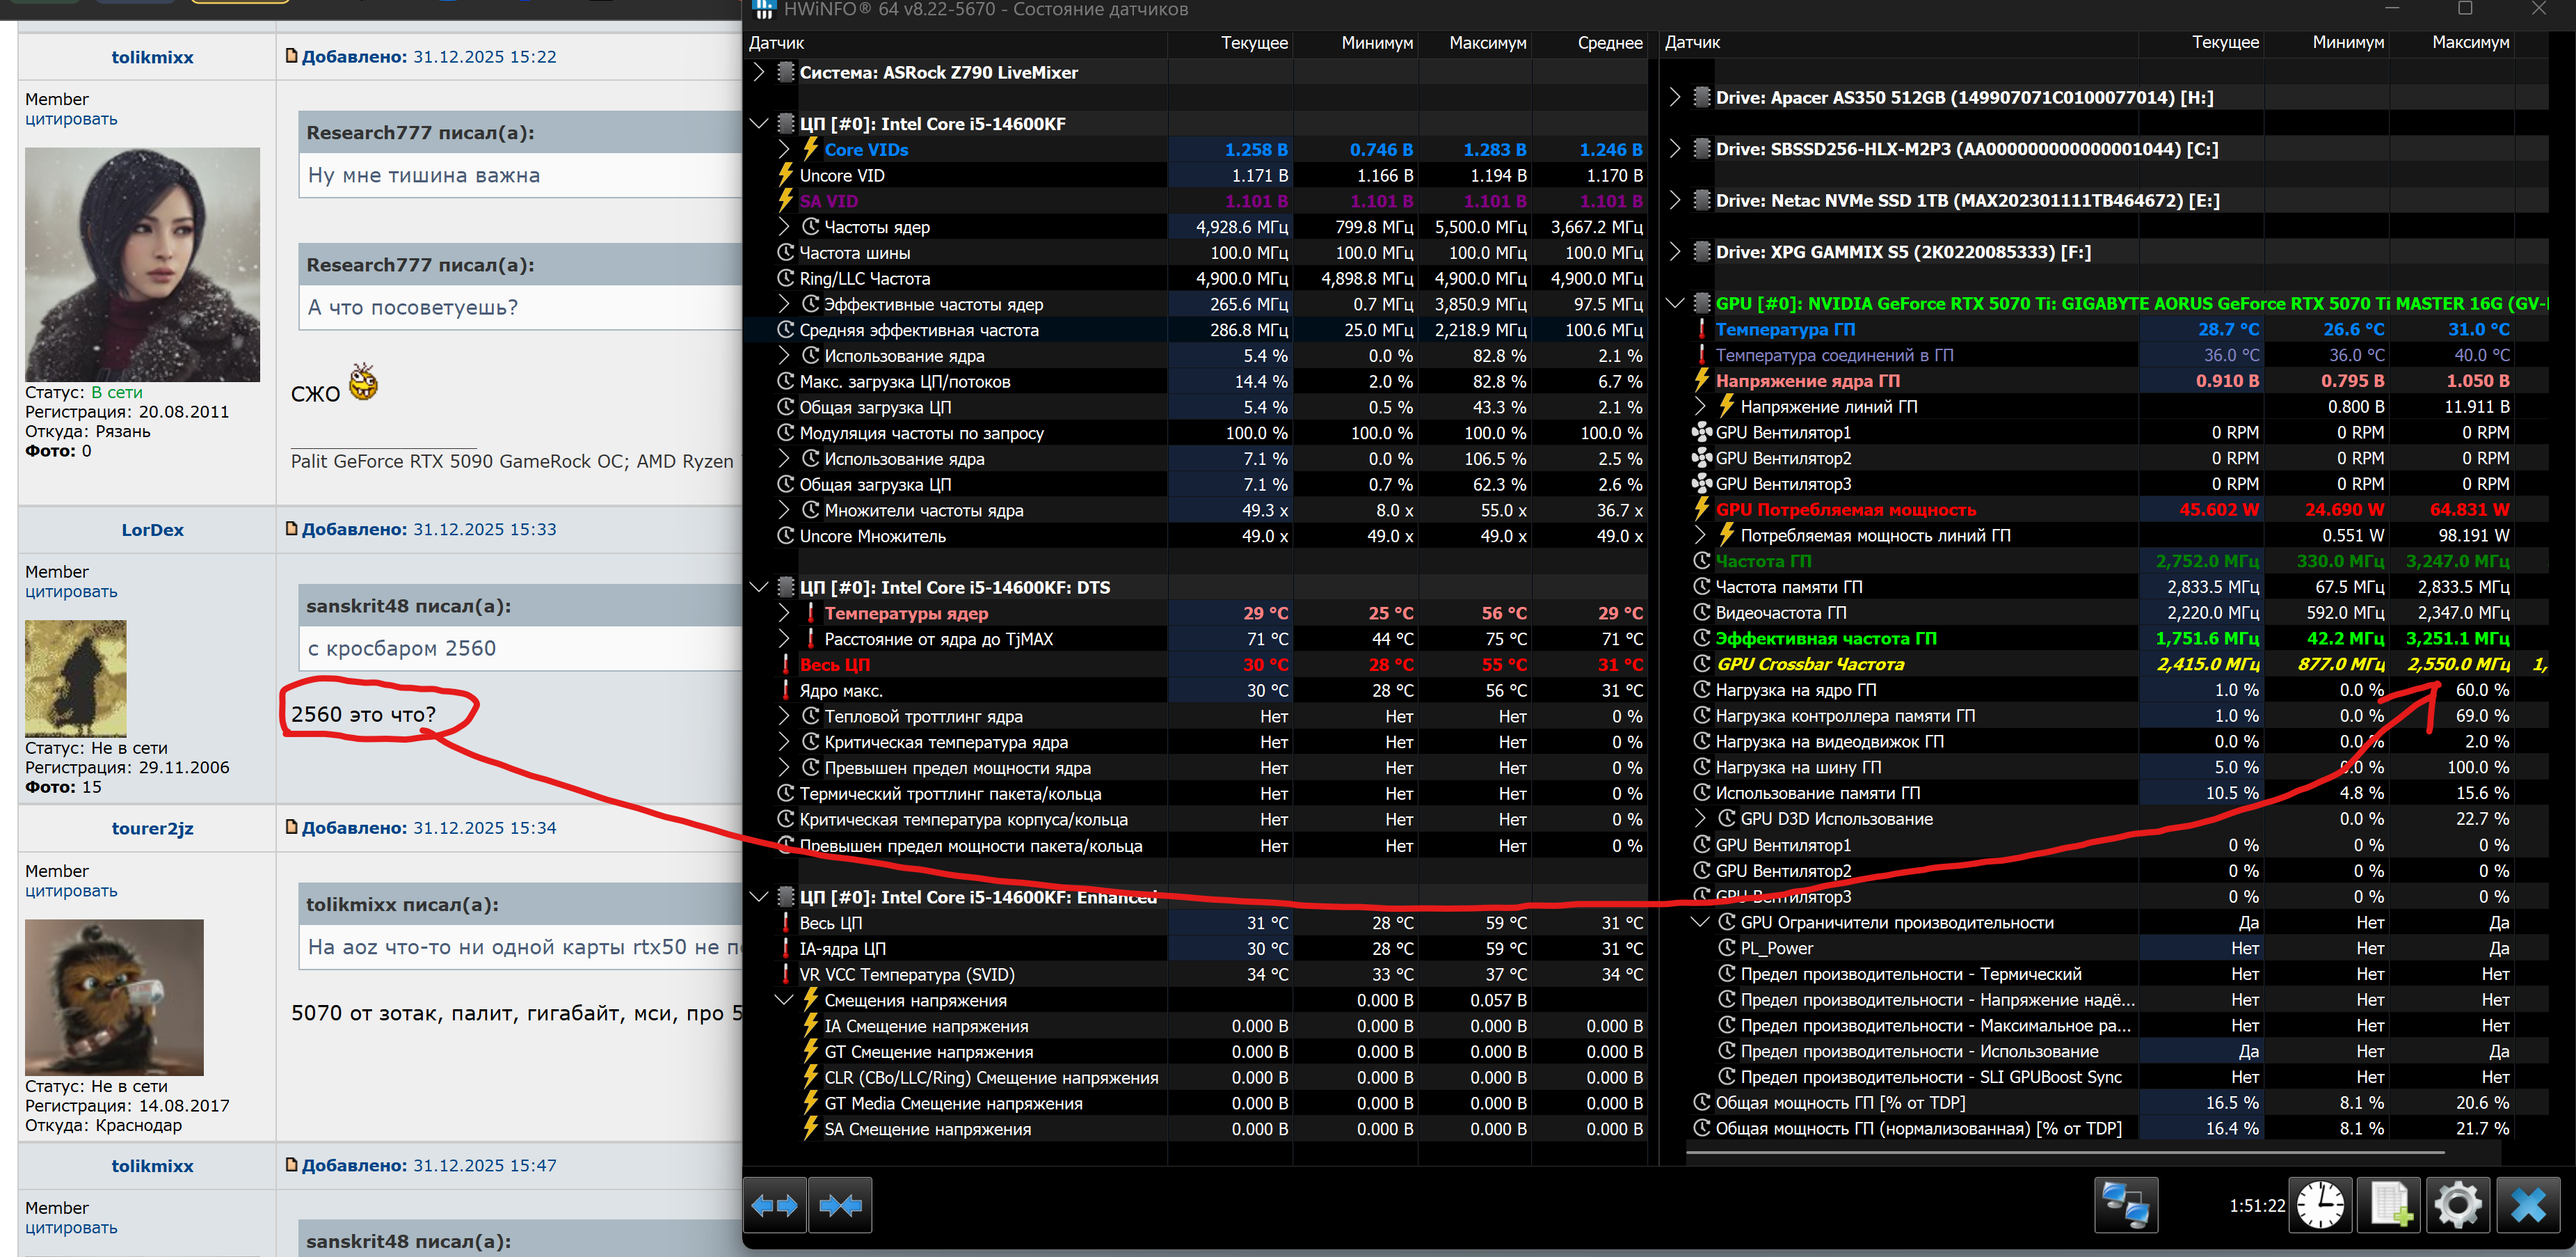Open tourer2jz profile link
The image size is (2576, 1257).
pos(152,829)
